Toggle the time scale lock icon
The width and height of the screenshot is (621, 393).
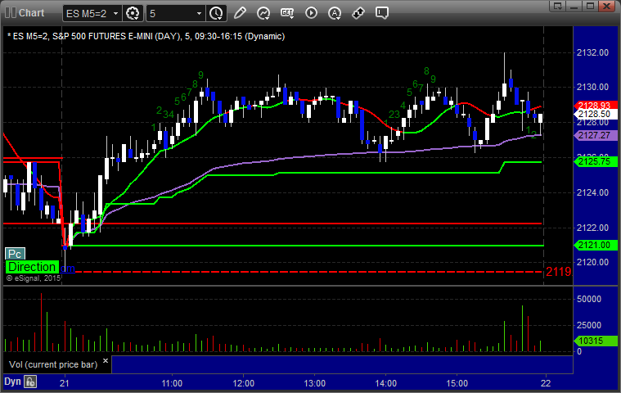click(x=30, y=382)
